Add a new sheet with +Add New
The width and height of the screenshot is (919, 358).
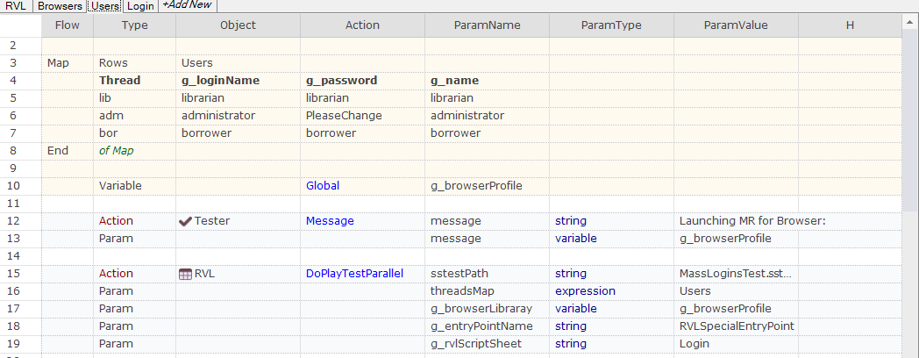189,5
